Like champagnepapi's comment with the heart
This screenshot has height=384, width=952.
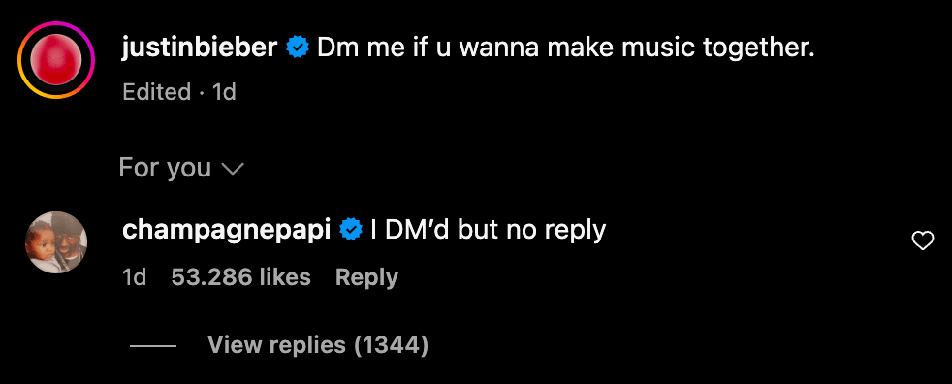(x=923, y=241)
